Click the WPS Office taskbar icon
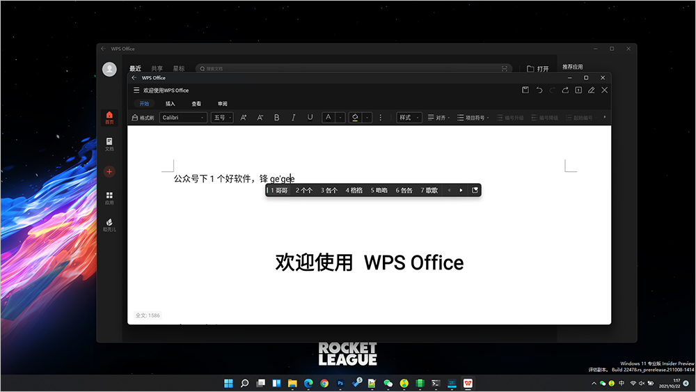This screenshot has width=696, height=392. [468, 383]
